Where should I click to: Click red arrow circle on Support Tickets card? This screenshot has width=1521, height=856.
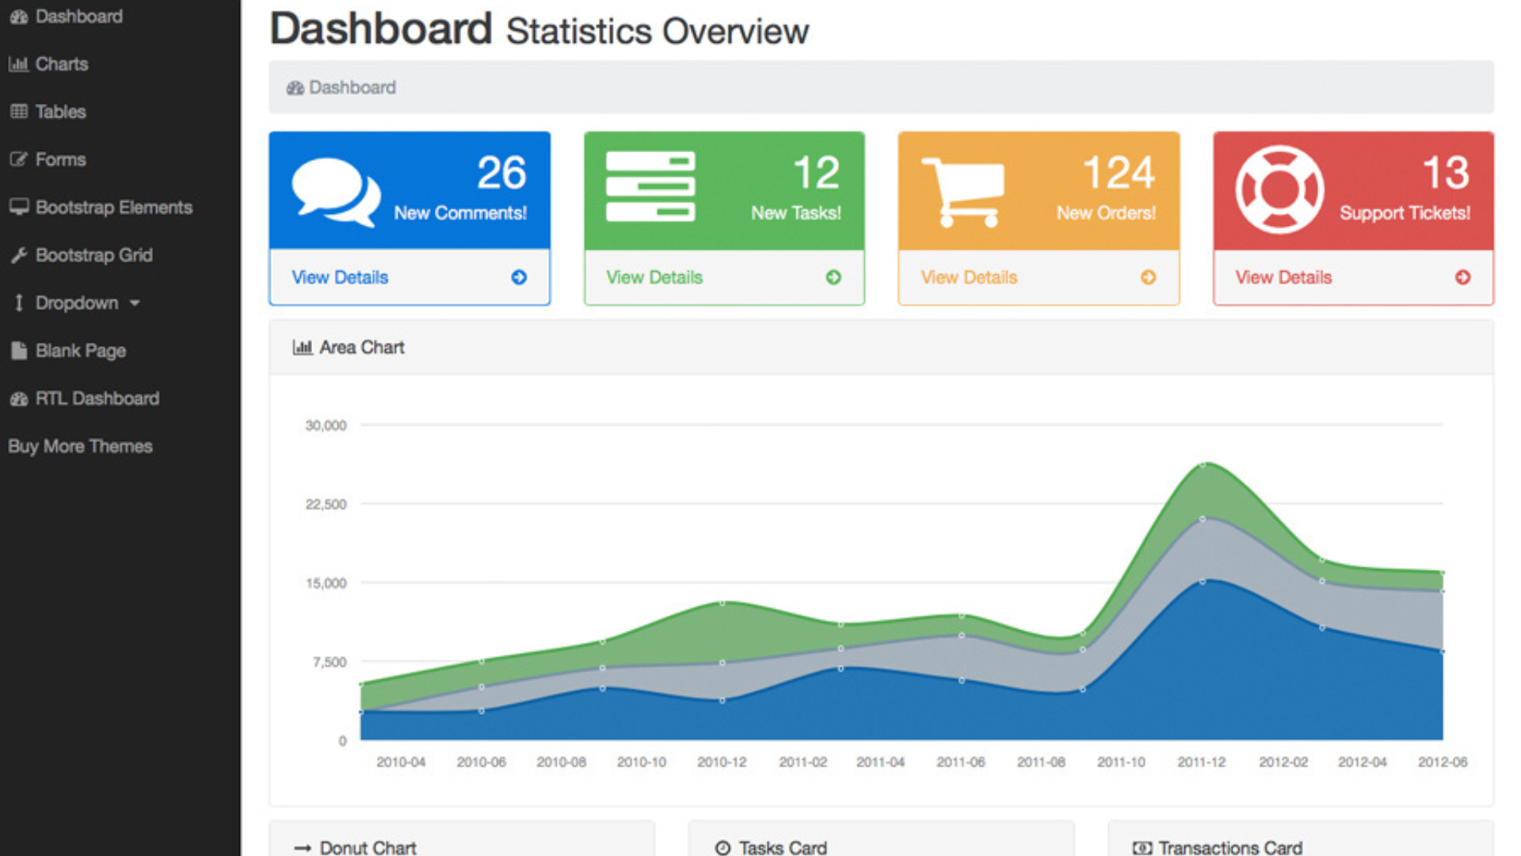(x=1462, y=277)
